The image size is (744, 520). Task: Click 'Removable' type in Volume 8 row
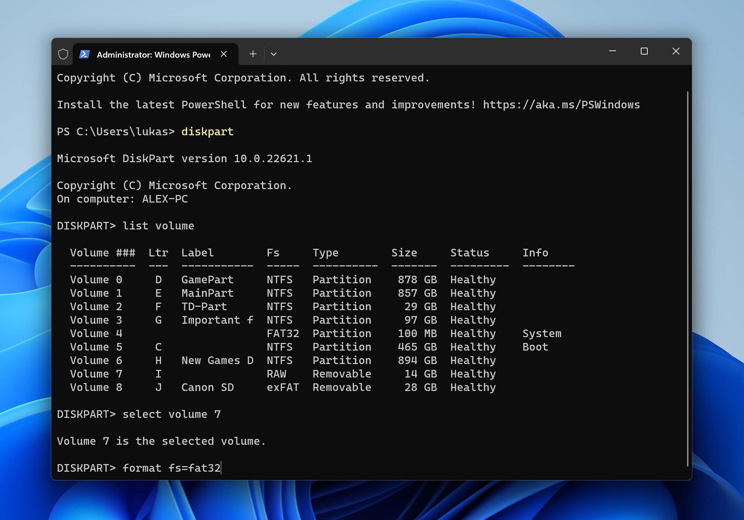(342, 387)
